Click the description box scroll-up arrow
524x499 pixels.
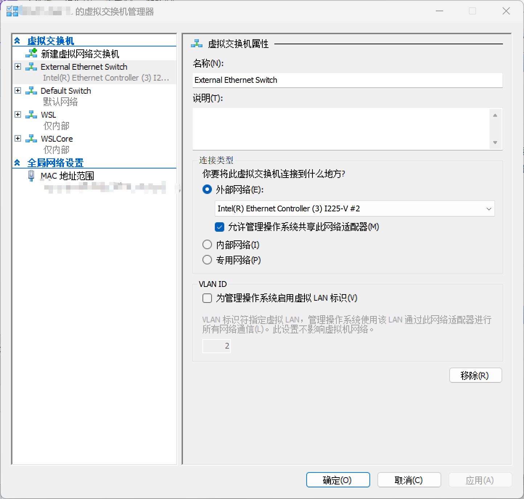(x=496, y=115)
